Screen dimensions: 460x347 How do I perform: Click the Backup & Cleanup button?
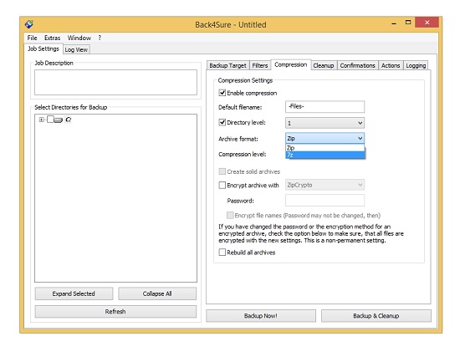pyautogui.click(x=376, y=316)
